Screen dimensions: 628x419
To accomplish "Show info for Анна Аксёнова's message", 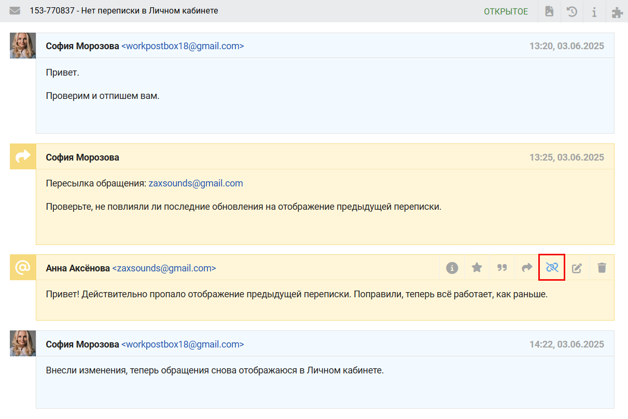I will (452, 268).
